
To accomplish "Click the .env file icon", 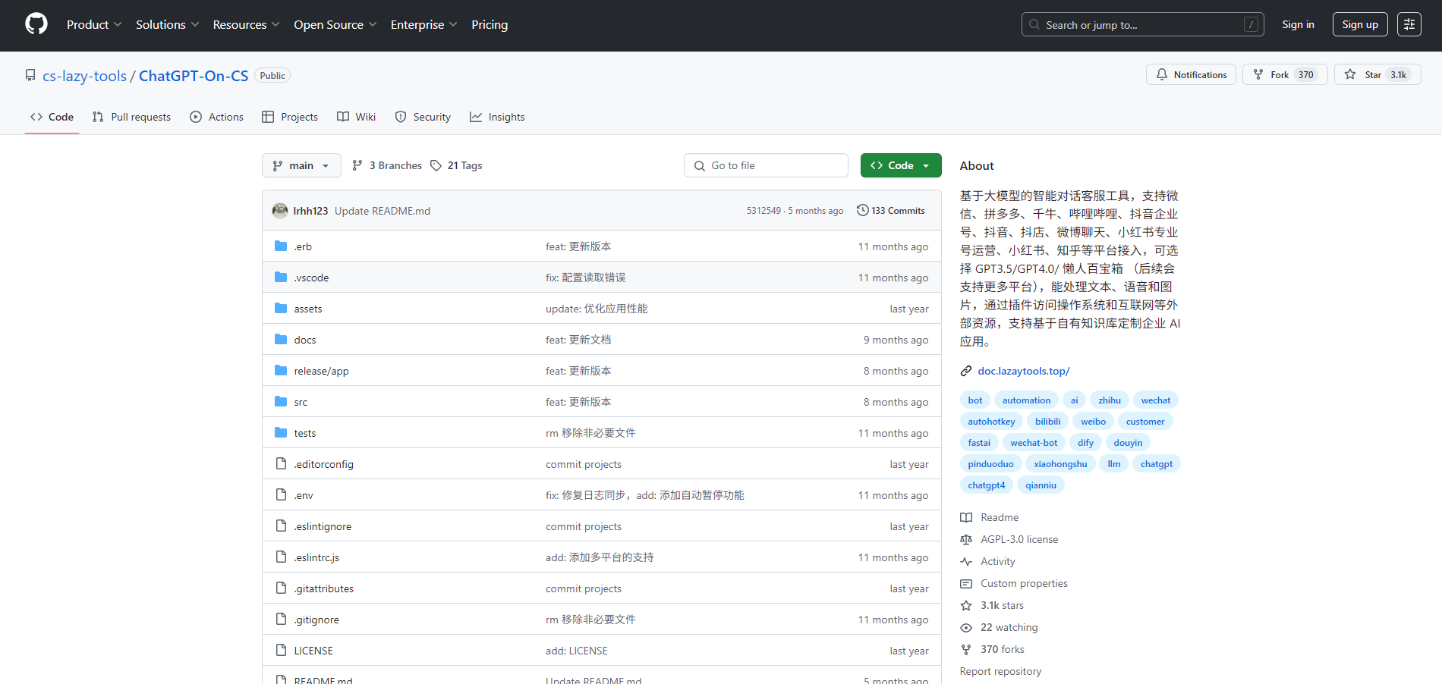I will click(281, 494).
